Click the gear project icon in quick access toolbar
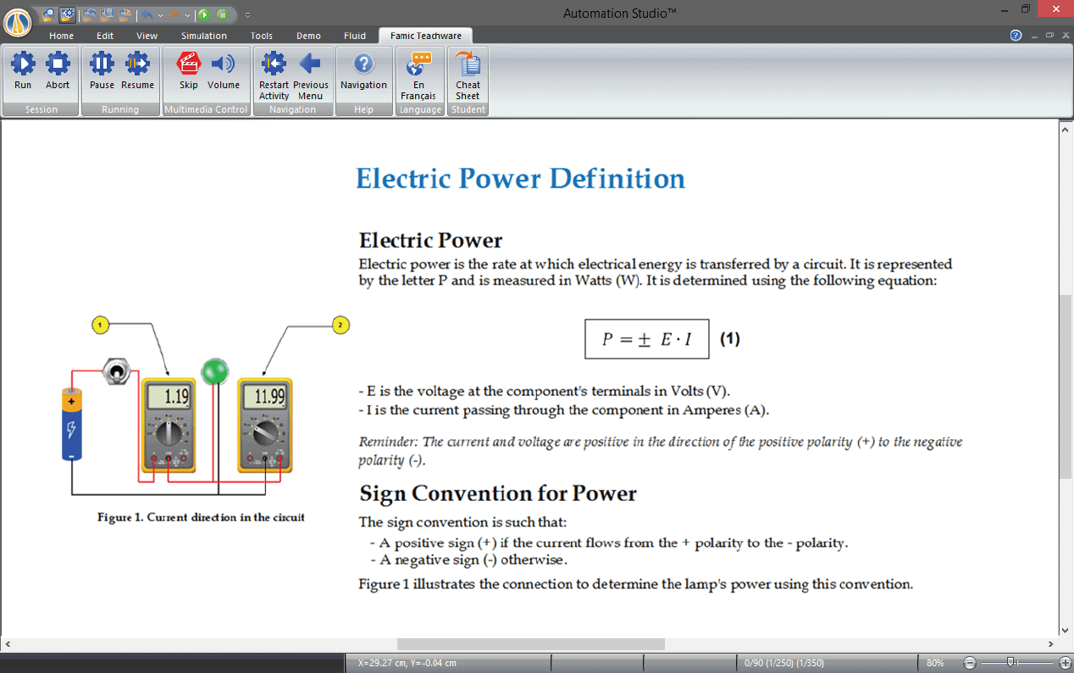The height and width of the screenshot is (673, 1074). point(67,14)
